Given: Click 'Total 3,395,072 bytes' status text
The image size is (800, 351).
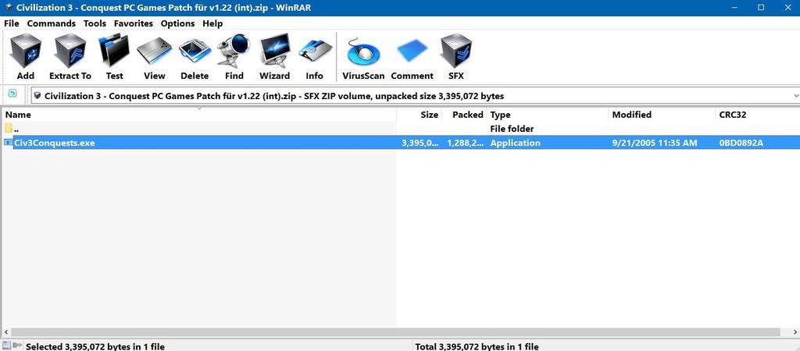Looking at the screenshot, I should [x=477, y=346].
